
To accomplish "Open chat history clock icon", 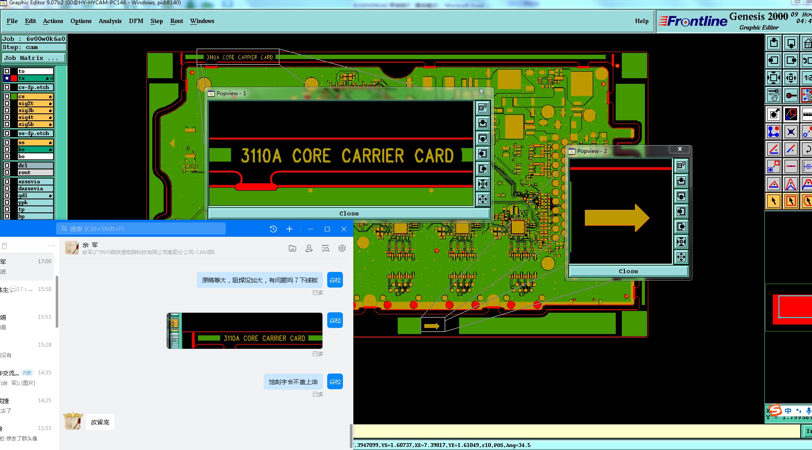I will [273, 229].
